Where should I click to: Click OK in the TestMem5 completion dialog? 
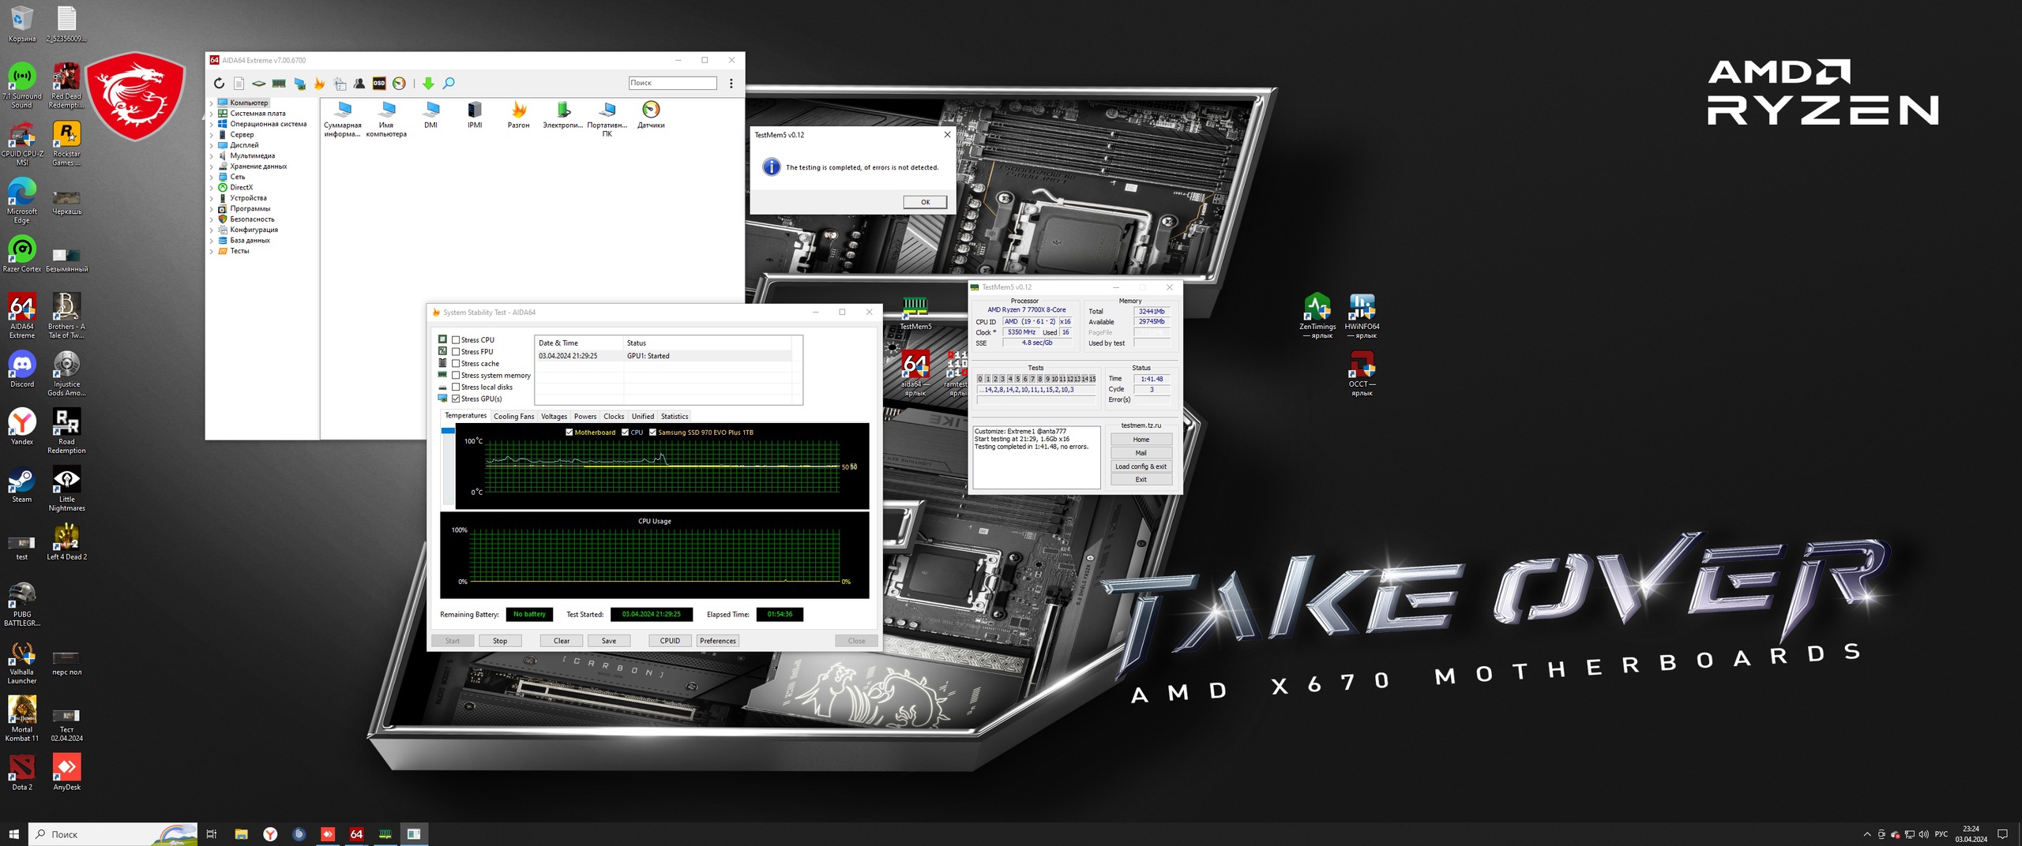[925, 202]
